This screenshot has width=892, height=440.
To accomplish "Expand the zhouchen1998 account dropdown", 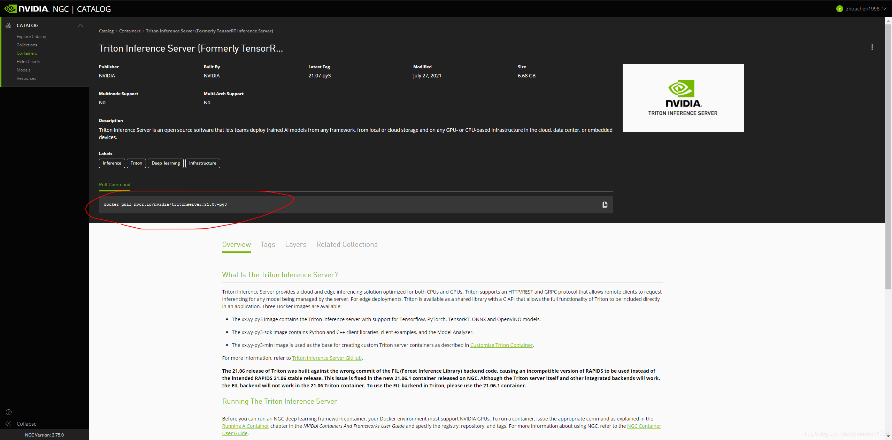I will click(x=884, y=9).
